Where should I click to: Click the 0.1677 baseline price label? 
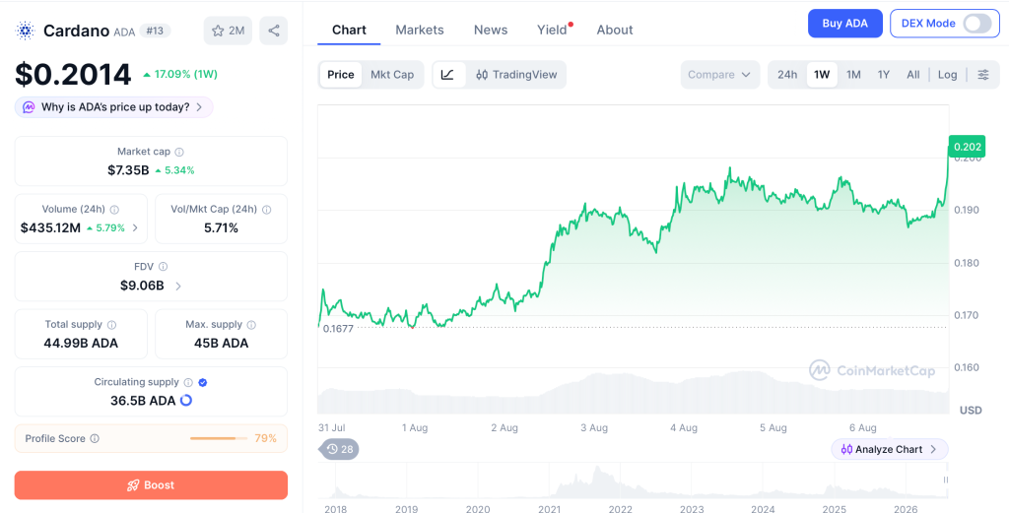[x=338, y=329]
